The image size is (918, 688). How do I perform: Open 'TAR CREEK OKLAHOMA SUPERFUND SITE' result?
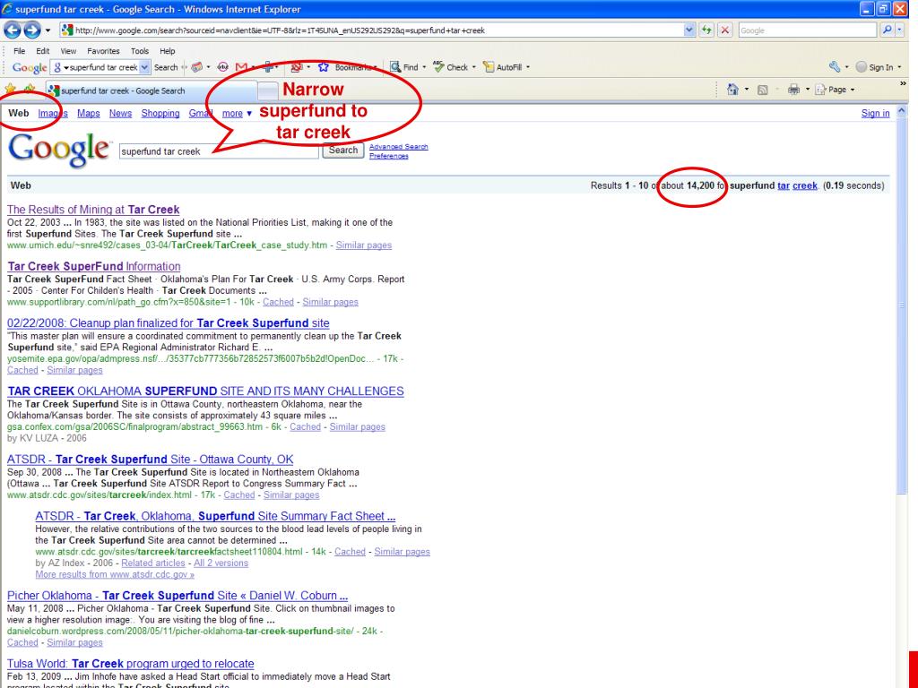coord(205,391)
